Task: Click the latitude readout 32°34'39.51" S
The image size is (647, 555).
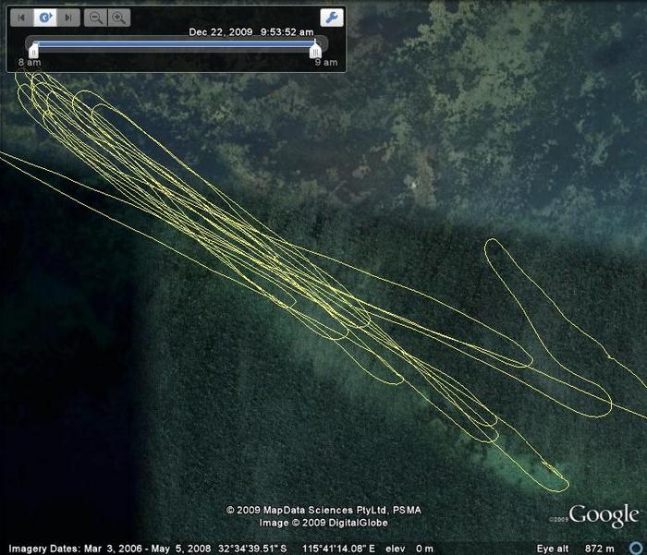Action: [252, 549]
